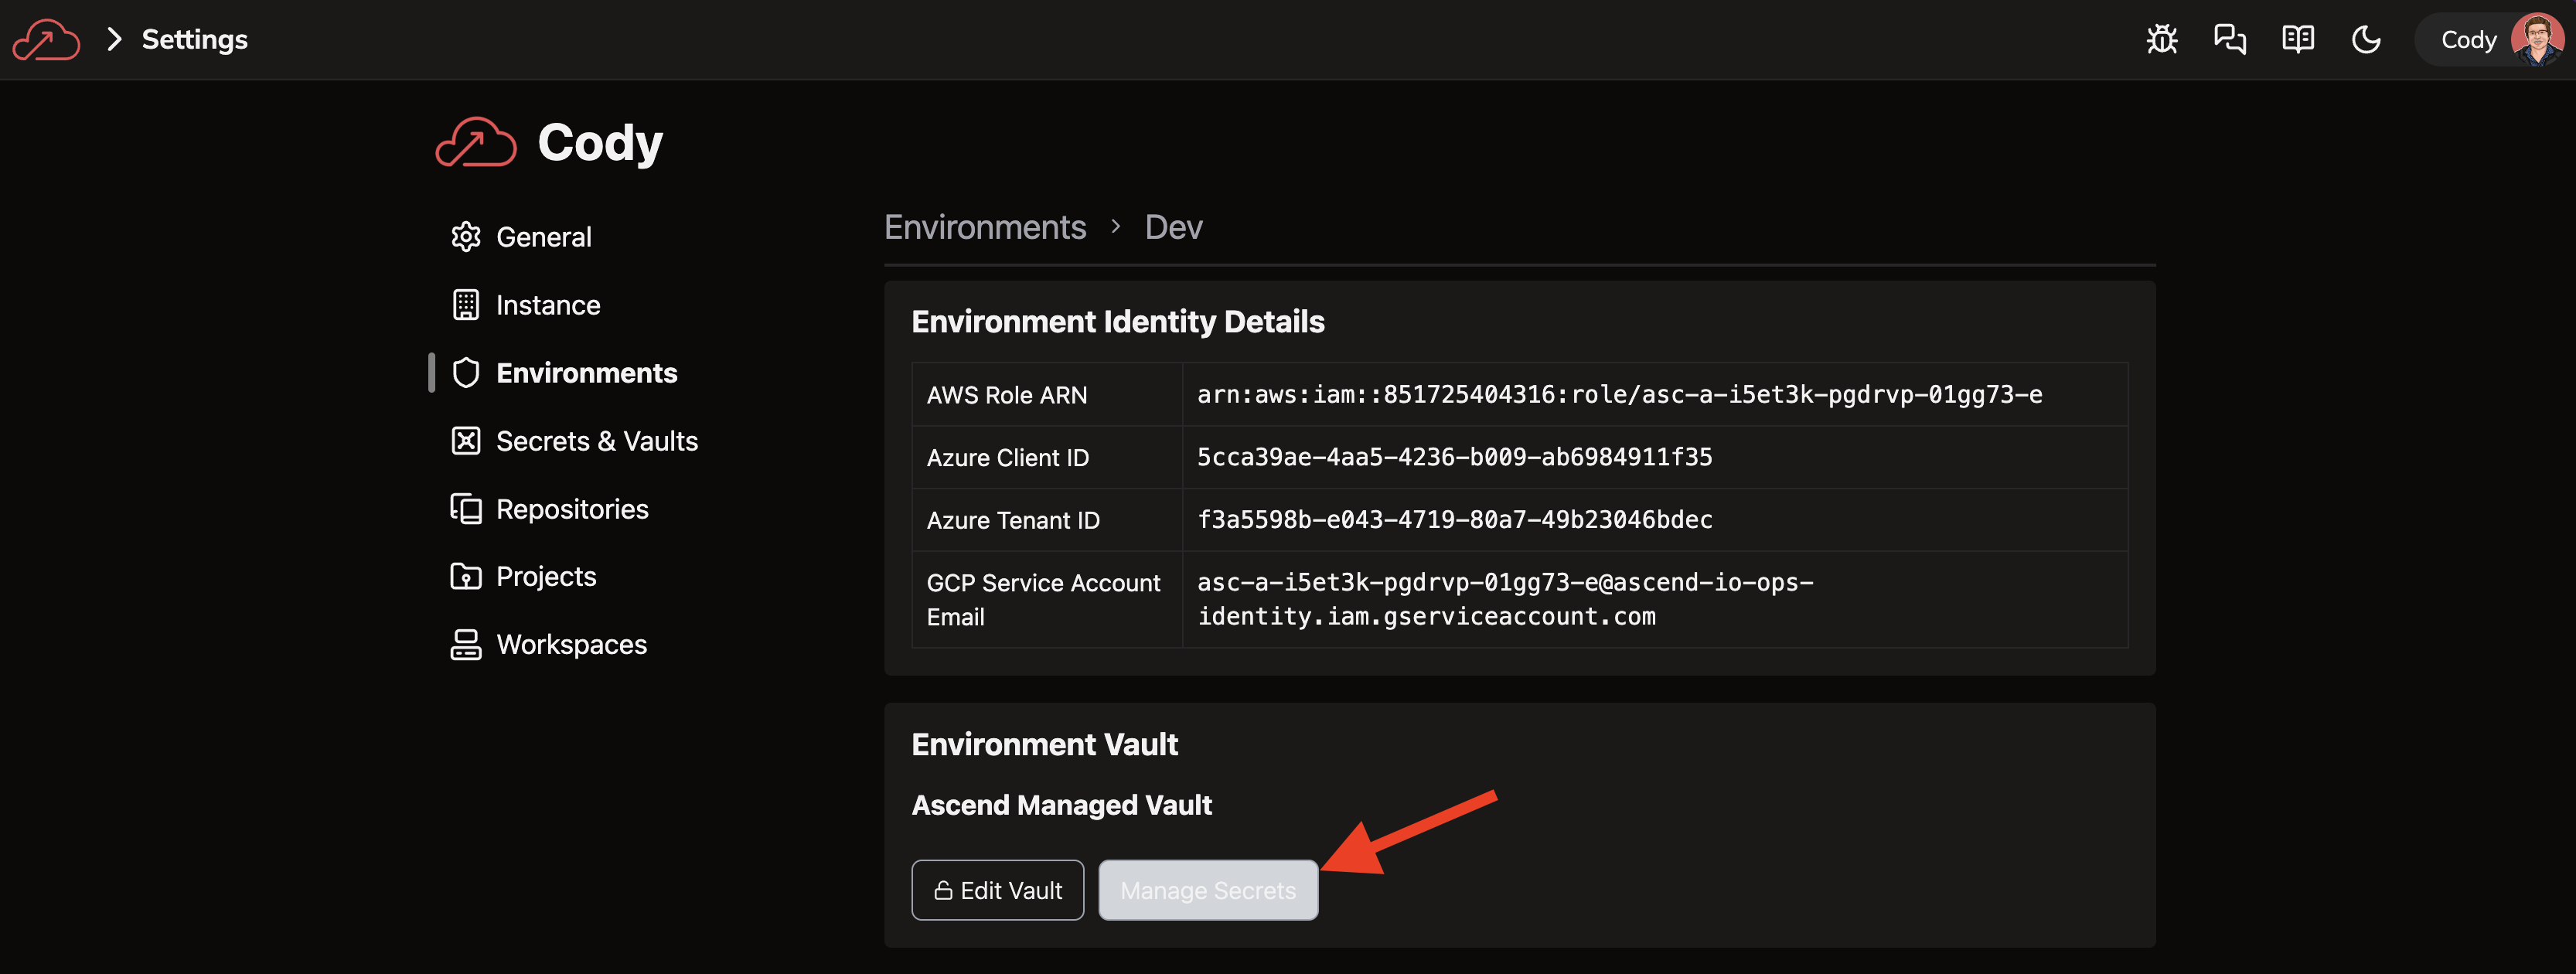Select Environments in the sidebar
Viewport: 2576px width, 974px height.
click(586, 373)
